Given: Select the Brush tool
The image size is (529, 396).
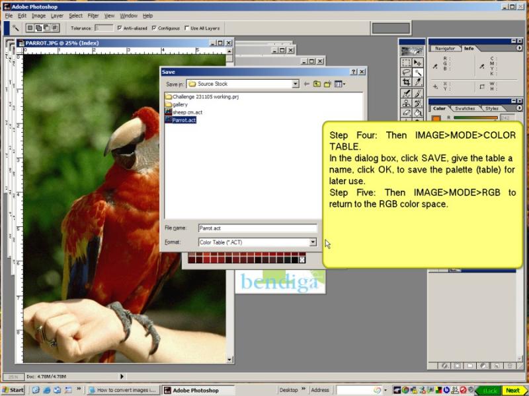Looking at the screenshot, I should coord(418,93).
